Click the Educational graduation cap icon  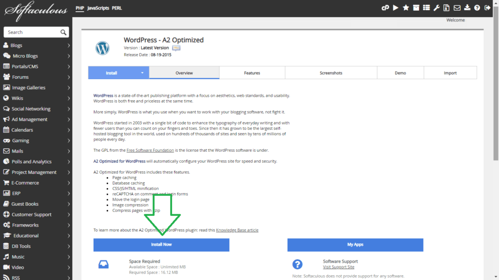(7, 235)
